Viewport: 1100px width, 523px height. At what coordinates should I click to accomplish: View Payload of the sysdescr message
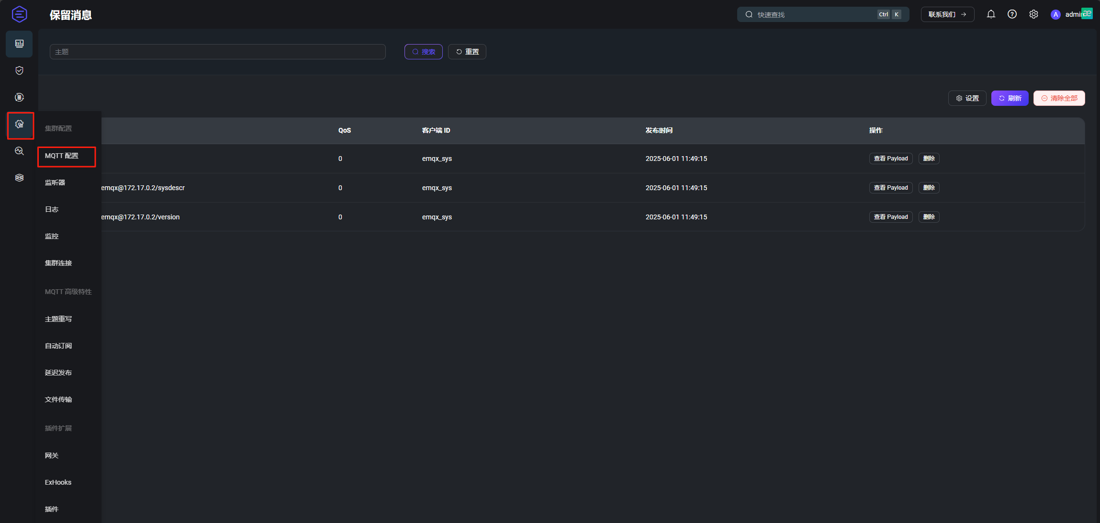(x=890, y=188)
